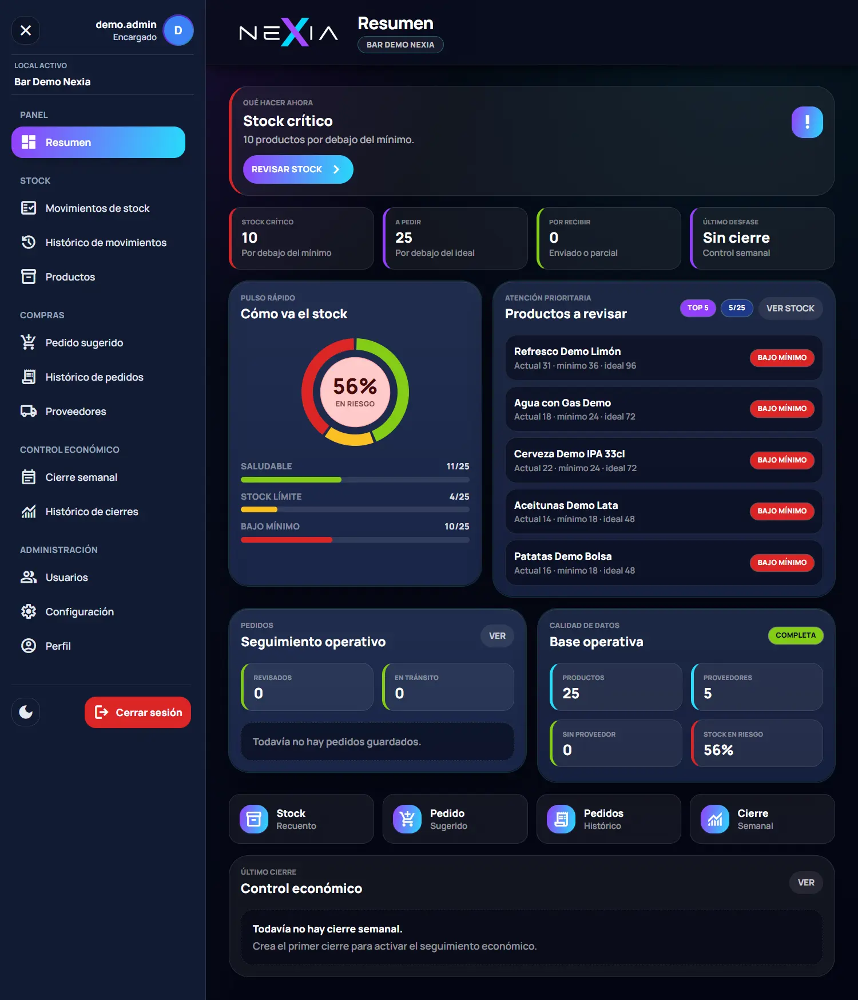The image size is (858, 1000).
Task: Open the Por recibir 0 stat card
Action: click(609, 238)
